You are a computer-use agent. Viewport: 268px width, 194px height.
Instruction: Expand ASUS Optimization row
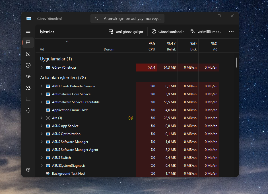click(x=42, y=134)
